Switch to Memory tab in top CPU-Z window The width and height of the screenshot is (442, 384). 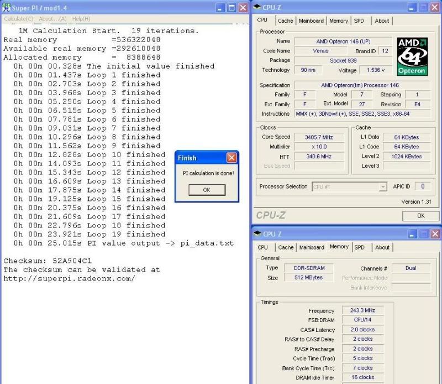[339, 20]
